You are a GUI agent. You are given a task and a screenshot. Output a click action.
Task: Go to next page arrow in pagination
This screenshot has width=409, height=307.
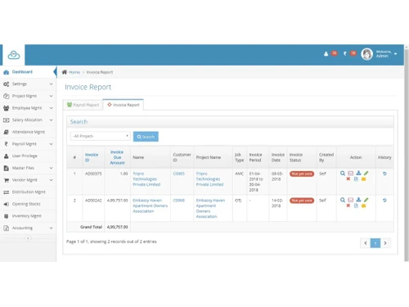point(385,243)
